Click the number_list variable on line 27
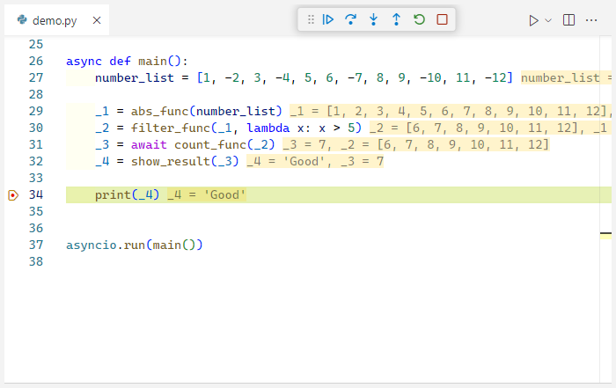The height and width of the screenshot is (388, 616). pyautogui.click(x=135, y=77)
